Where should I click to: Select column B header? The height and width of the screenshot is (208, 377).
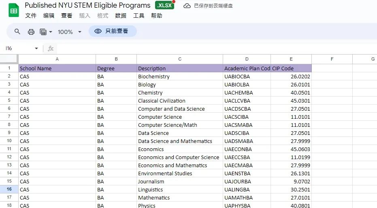pos(116,59)
